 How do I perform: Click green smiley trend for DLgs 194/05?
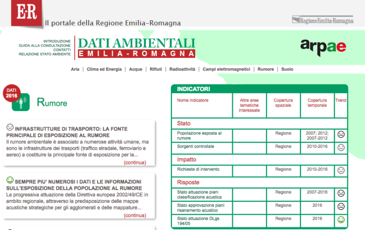tap(341, 220)
